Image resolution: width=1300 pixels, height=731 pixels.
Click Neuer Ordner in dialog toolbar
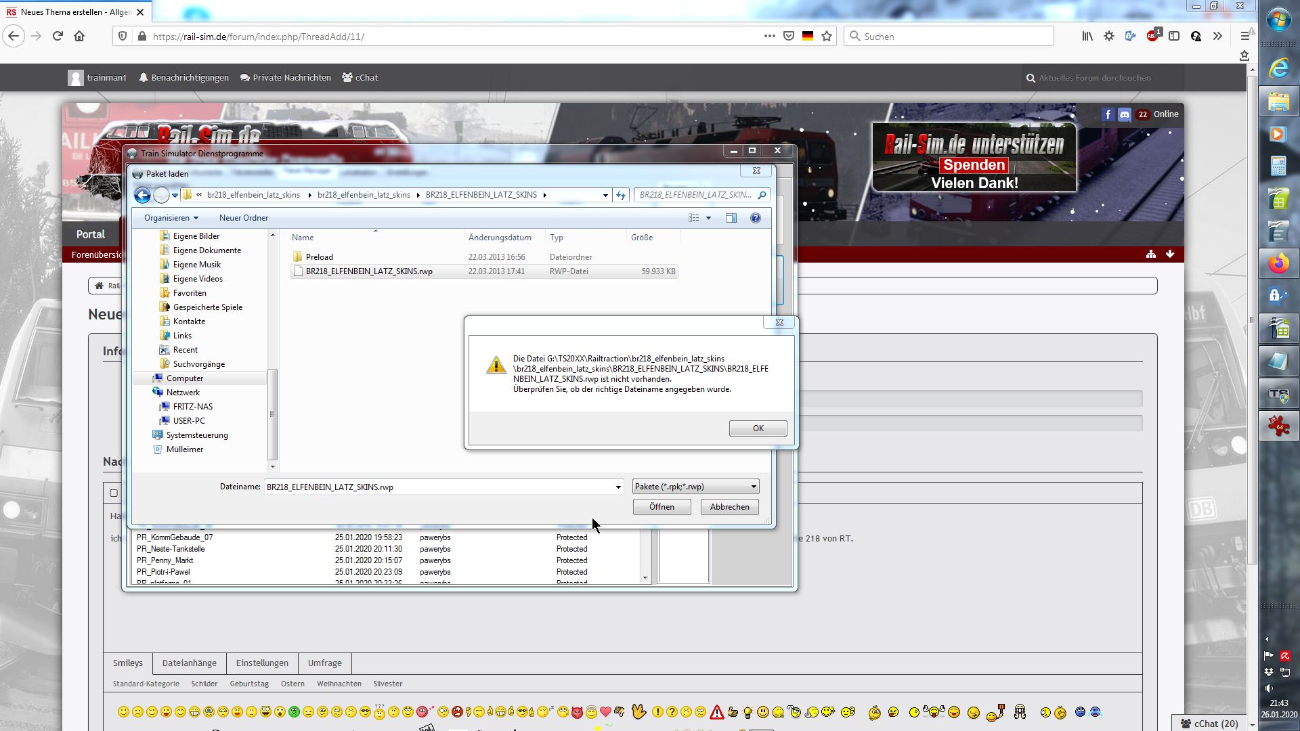coord(243,218)
